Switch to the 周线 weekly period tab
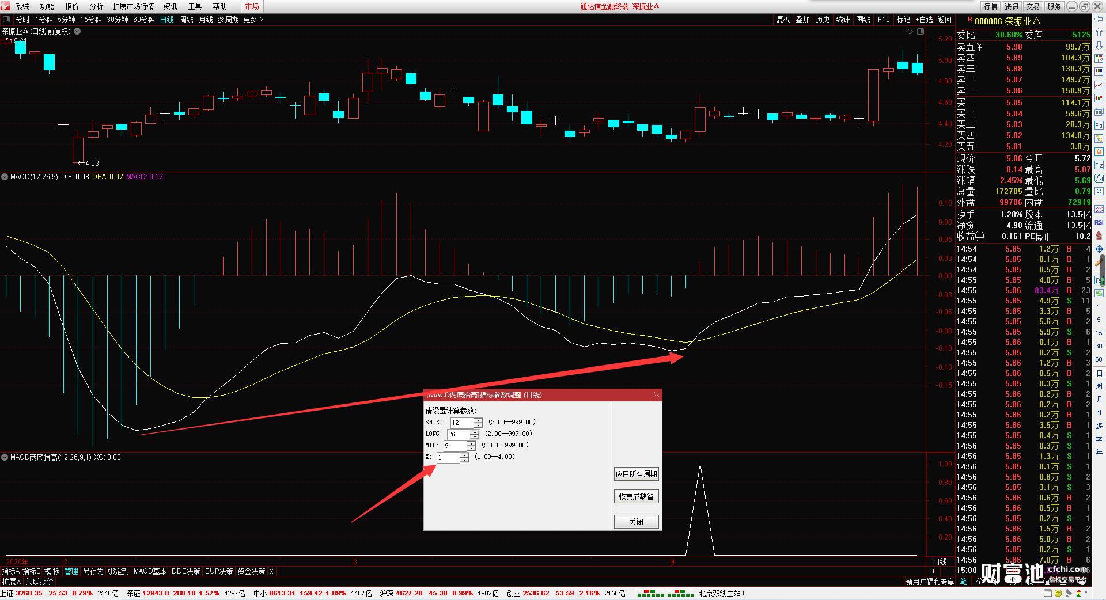1106x600 pixels. (187, 20)
